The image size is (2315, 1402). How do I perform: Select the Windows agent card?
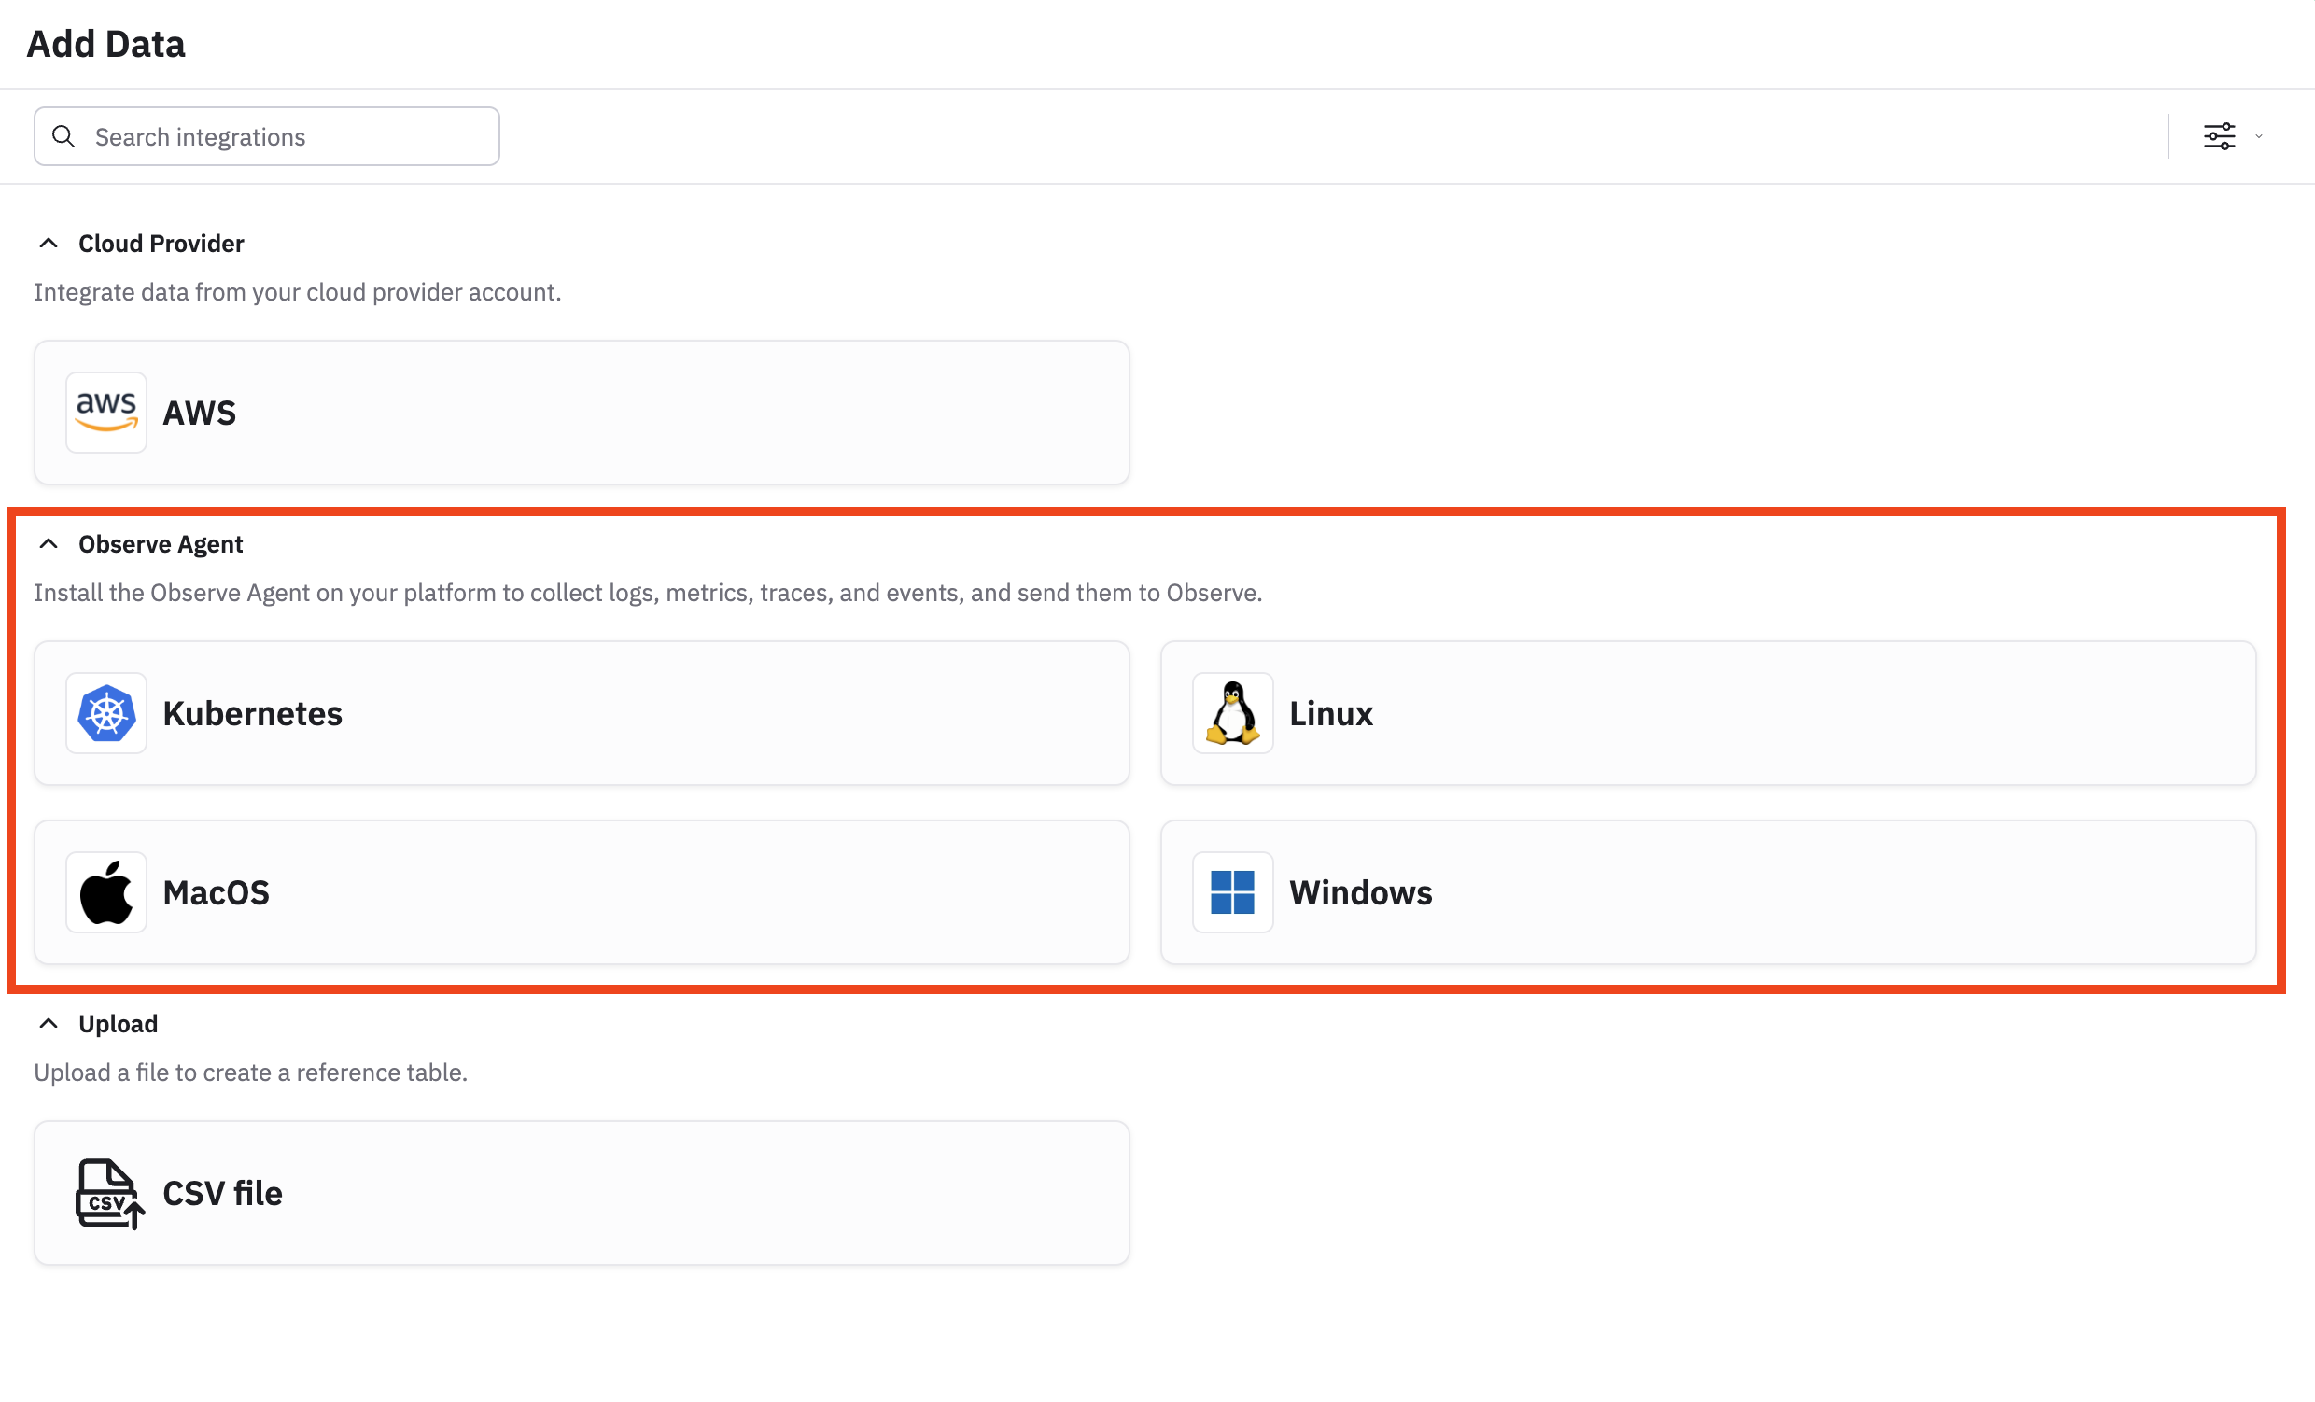tap(1738, 892)
